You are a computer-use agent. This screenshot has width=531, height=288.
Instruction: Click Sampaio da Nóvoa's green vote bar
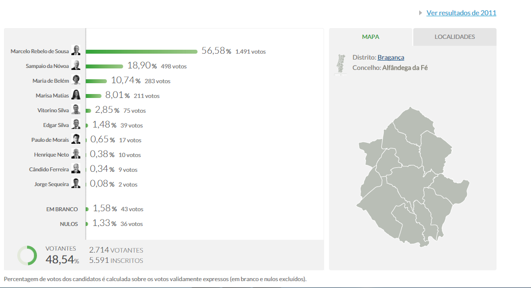(x=104, y=66)
